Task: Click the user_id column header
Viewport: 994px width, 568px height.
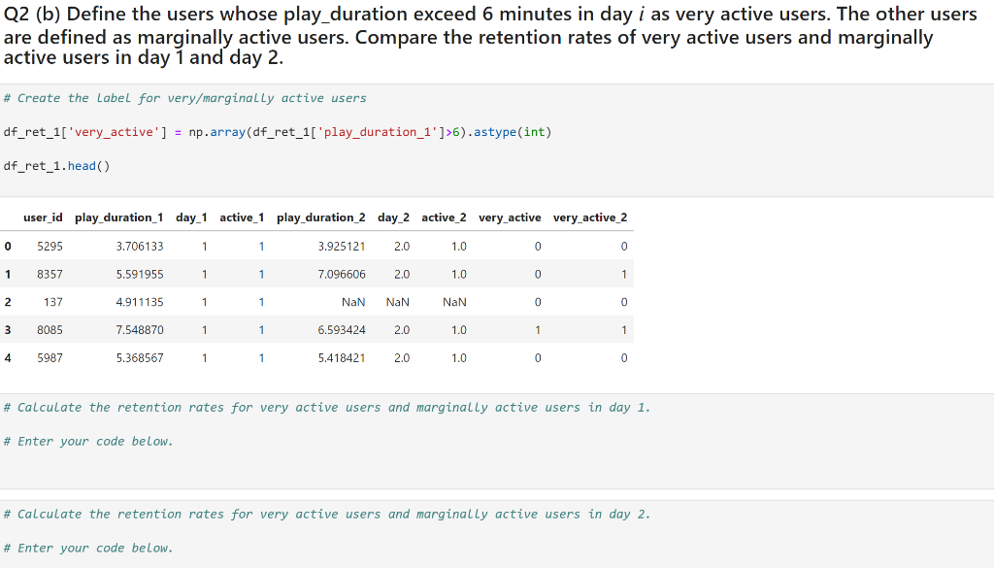Action: tap(43, 217)
